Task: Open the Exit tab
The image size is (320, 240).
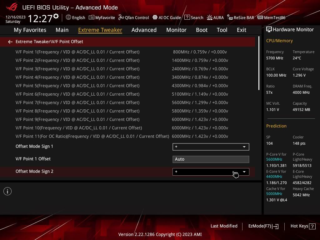Action: coord(242,30)
